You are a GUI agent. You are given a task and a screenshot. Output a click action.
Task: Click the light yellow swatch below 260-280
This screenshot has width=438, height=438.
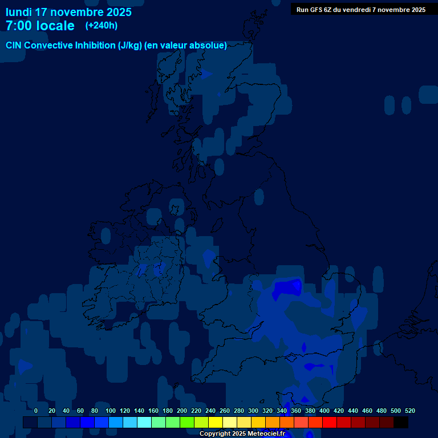[x=229, y=423]
